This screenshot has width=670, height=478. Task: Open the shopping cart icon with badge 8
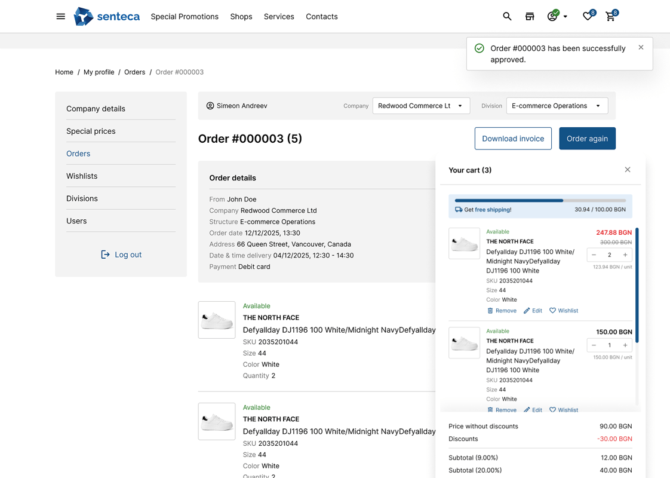pyautogui.click(x=610, y=16)
